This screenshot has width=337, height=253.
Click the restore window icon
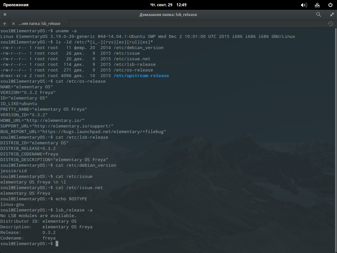pos(332,14)
